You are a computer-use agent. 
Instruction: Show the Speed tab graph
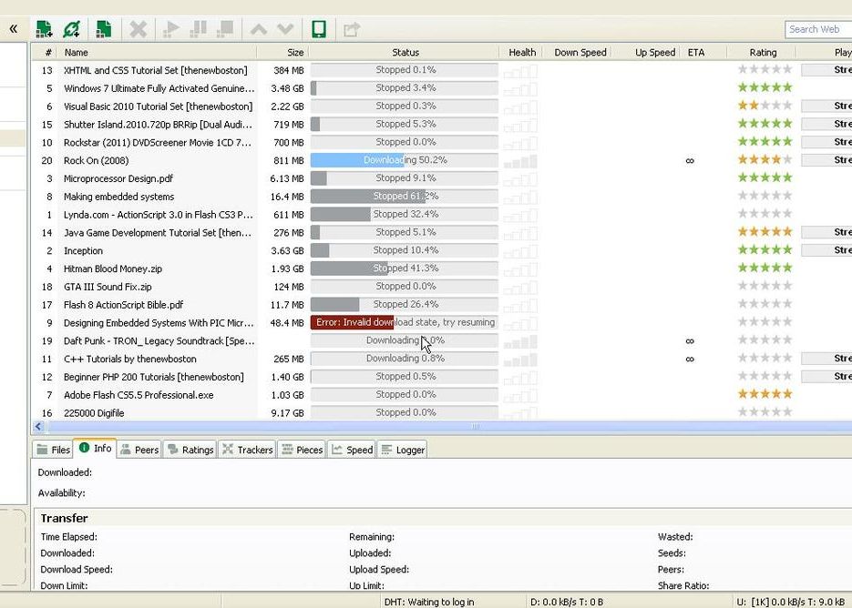351,450
